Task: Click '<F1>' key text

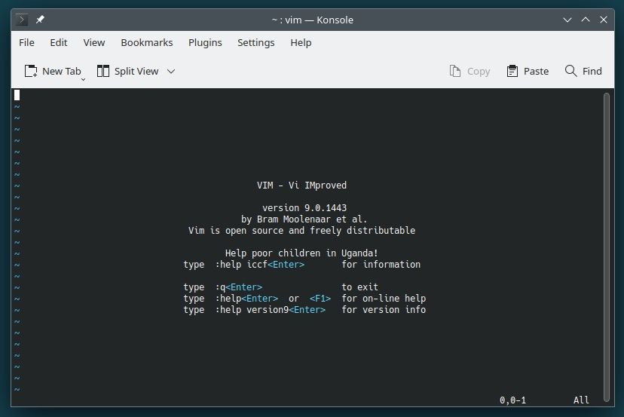Action: click(x=320, y=299)
